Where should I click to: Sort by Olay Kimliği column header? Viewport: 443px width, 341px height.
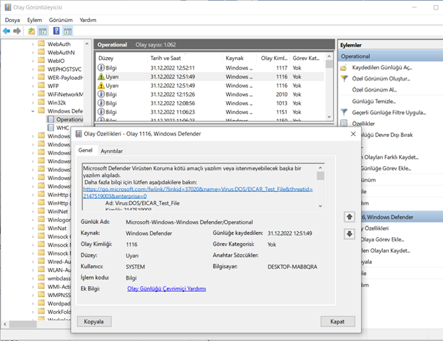tap(273, 58)
